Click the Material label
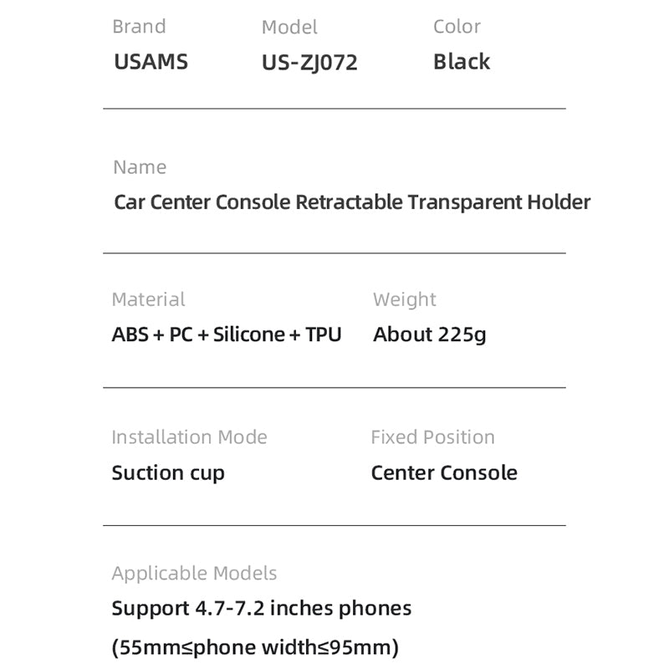669x669 pixels. [x=148, y=299]
